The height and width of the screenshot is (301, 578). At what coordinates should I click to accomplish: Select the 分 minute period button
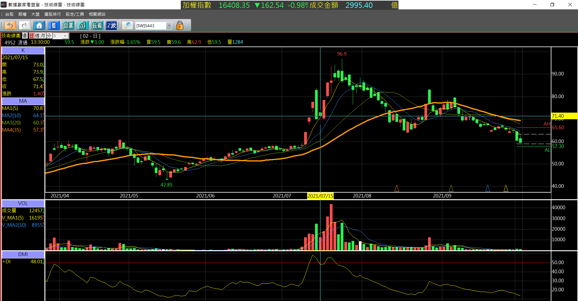click(49, 36)
